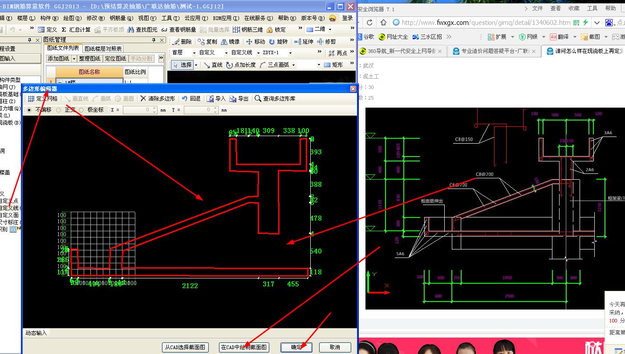Open the 选择 tool dropdown arrow

pyautogui.click(x=196, y=65)
